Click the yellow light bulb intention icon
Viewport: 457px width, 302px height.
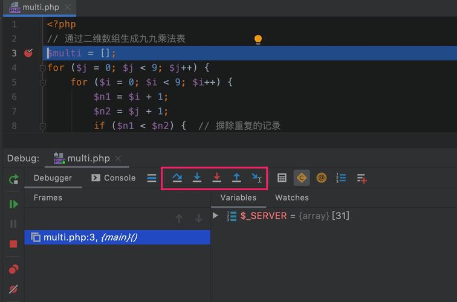point(258,40)
